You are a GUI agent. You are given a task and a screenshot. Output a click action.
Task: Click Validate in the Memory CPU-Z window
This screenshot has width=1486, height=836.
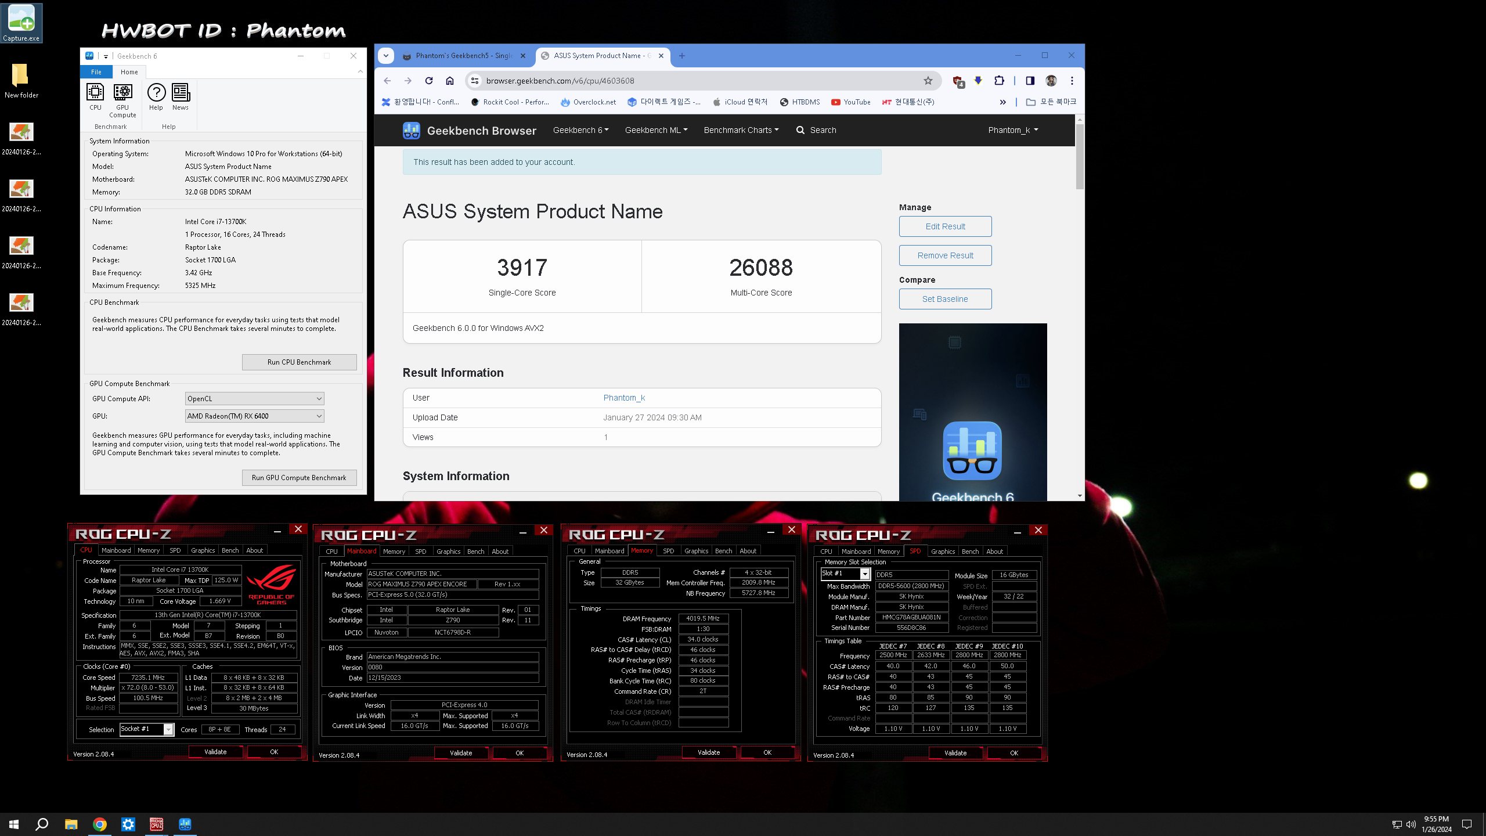pyautogui.click(x=709, y=752)
